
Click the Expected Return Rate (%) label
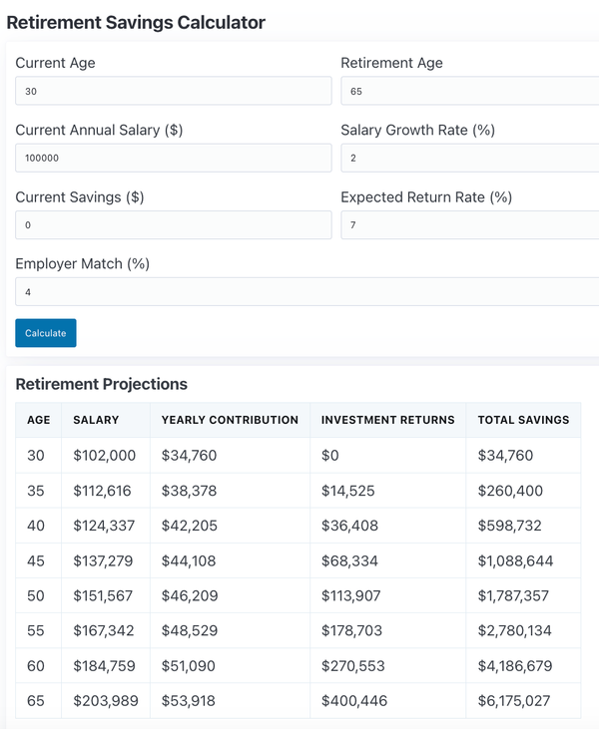pos(426,197)
